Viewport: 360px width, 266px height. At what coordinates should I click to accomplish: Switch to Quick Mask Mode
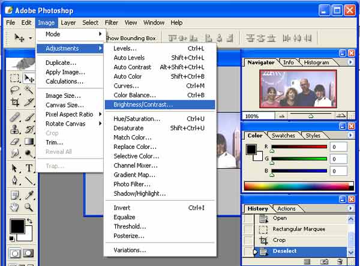point(28,253)
